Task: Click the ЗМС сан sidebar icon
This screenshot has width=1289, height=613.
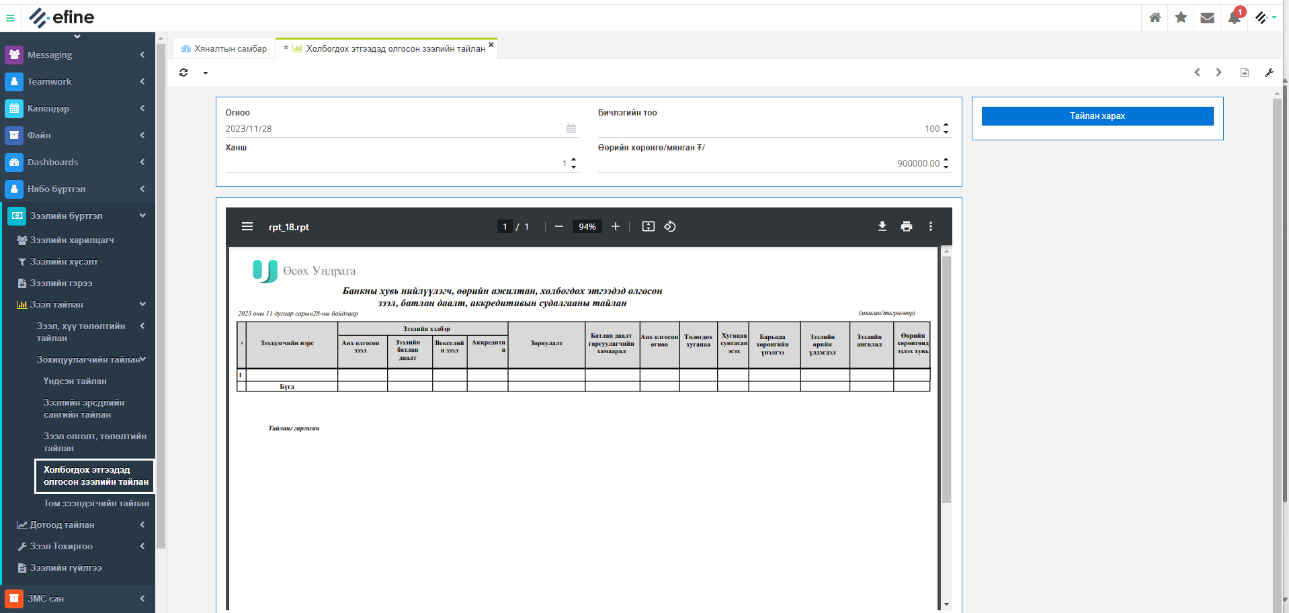Action: pyautogui.click(x=14, y=598)
